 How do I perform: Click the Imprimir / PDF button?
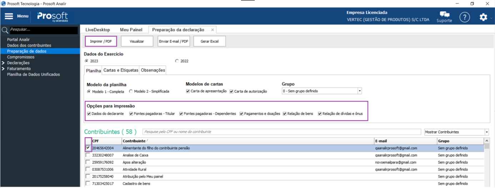pos(101,41)
